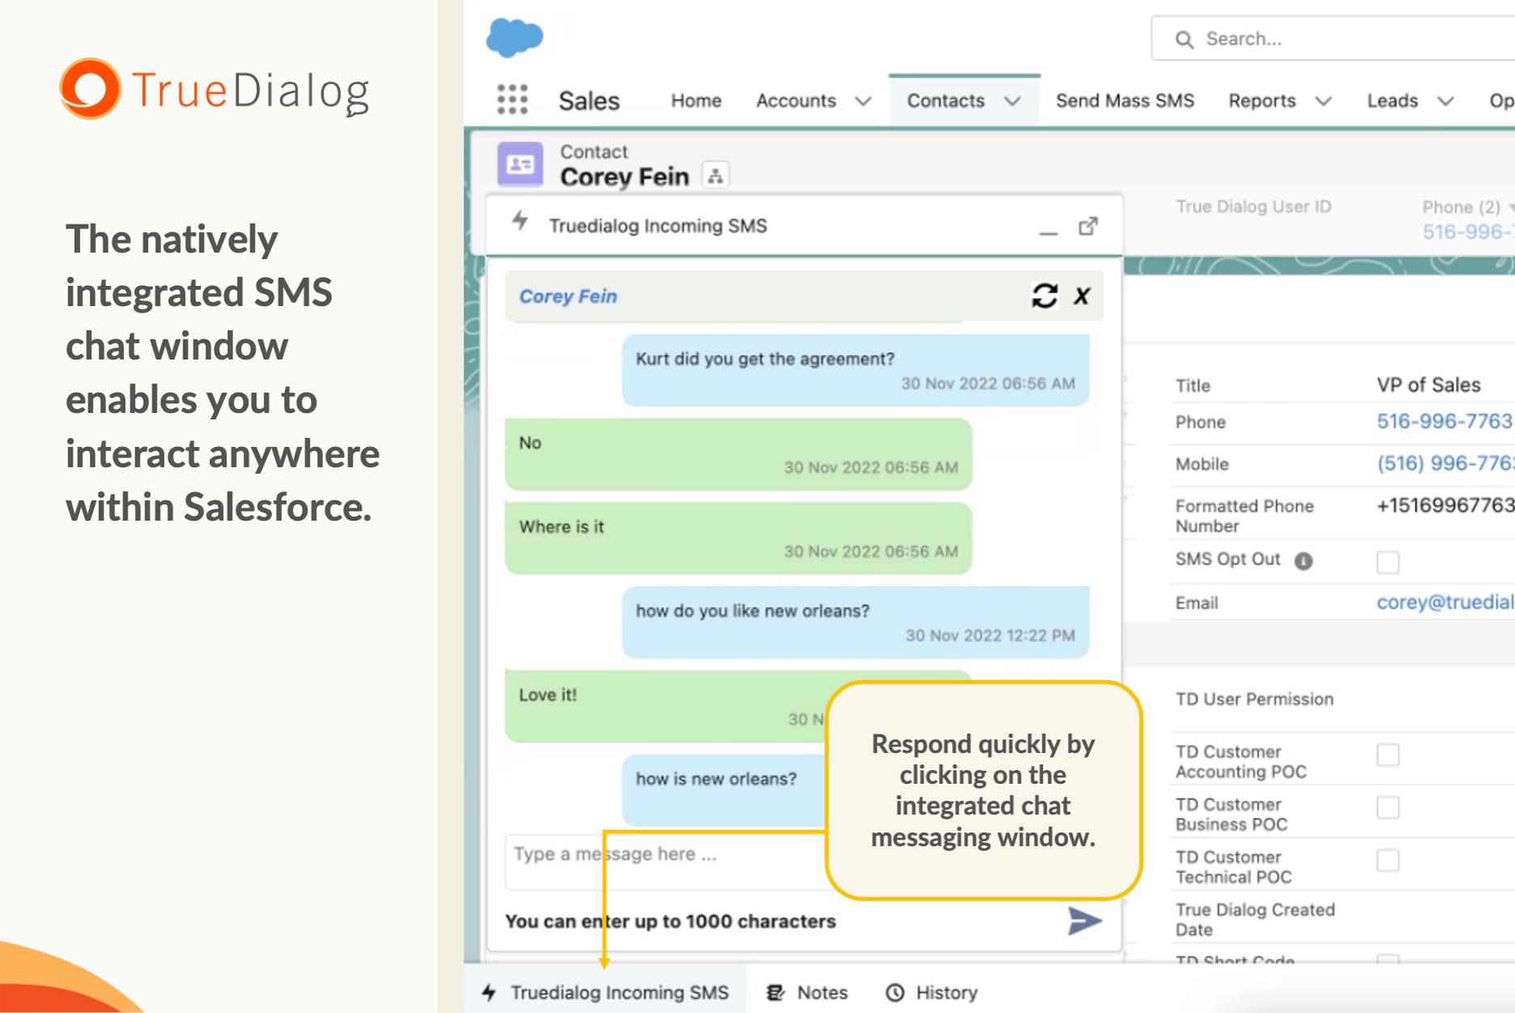Go to the Send Mass SMS tab
Image resolution: width=1515 pixels, height=1013 pixels.
point(1124,100)
